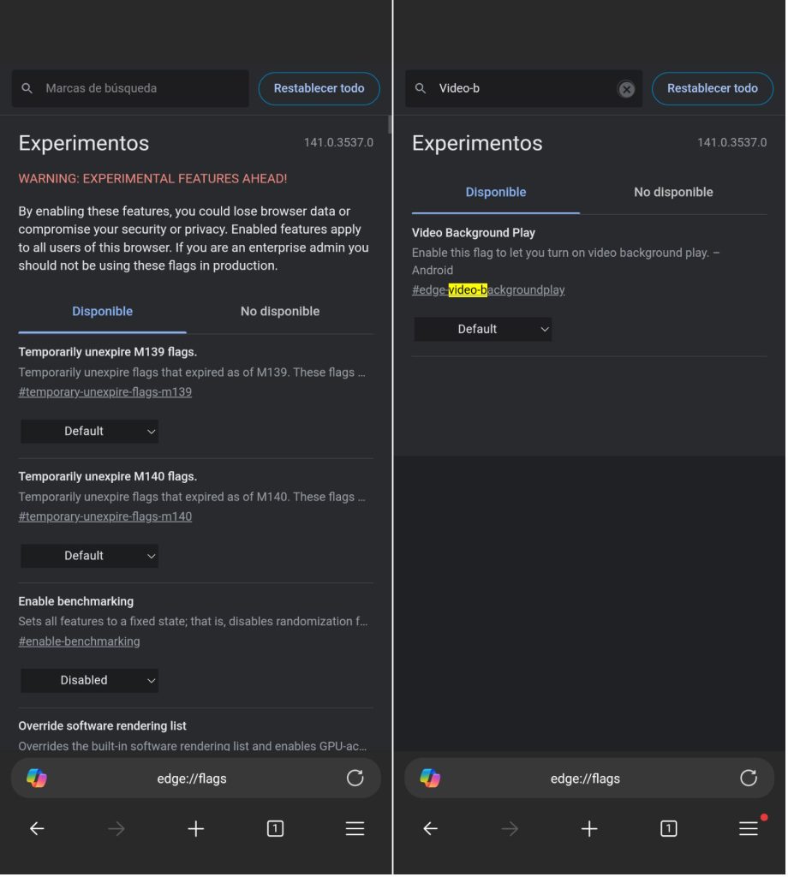The width and height of the screenshot is (788, 877).
Task: Clear the Video-b search with the X icon
Action: point(626,88)
